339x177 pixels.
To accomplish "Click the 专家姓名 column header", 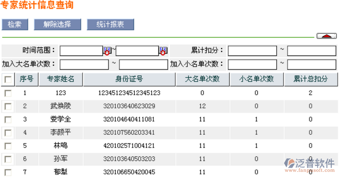I will click(x=61, y=79).
